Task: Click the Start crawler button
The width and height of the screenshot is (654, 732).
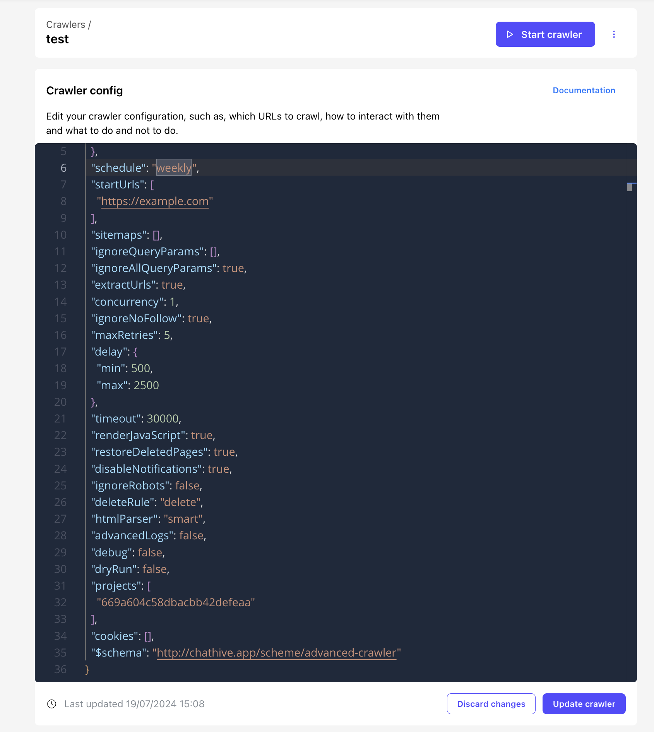Action: click(x=545, y=34)
